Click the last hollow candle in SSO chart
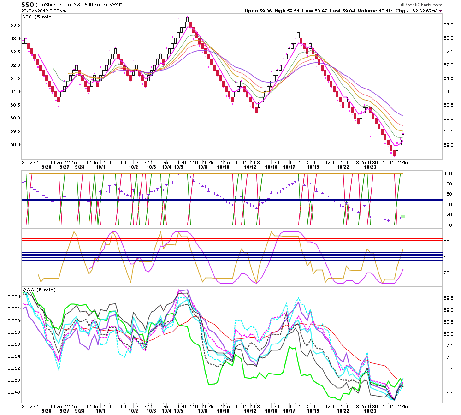Screen dimensions: 461x415 [403, 137]
